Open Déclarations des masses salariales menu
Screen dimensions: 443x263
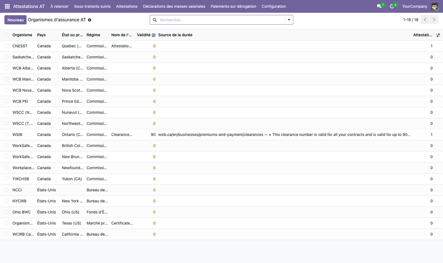coord(174,6)
